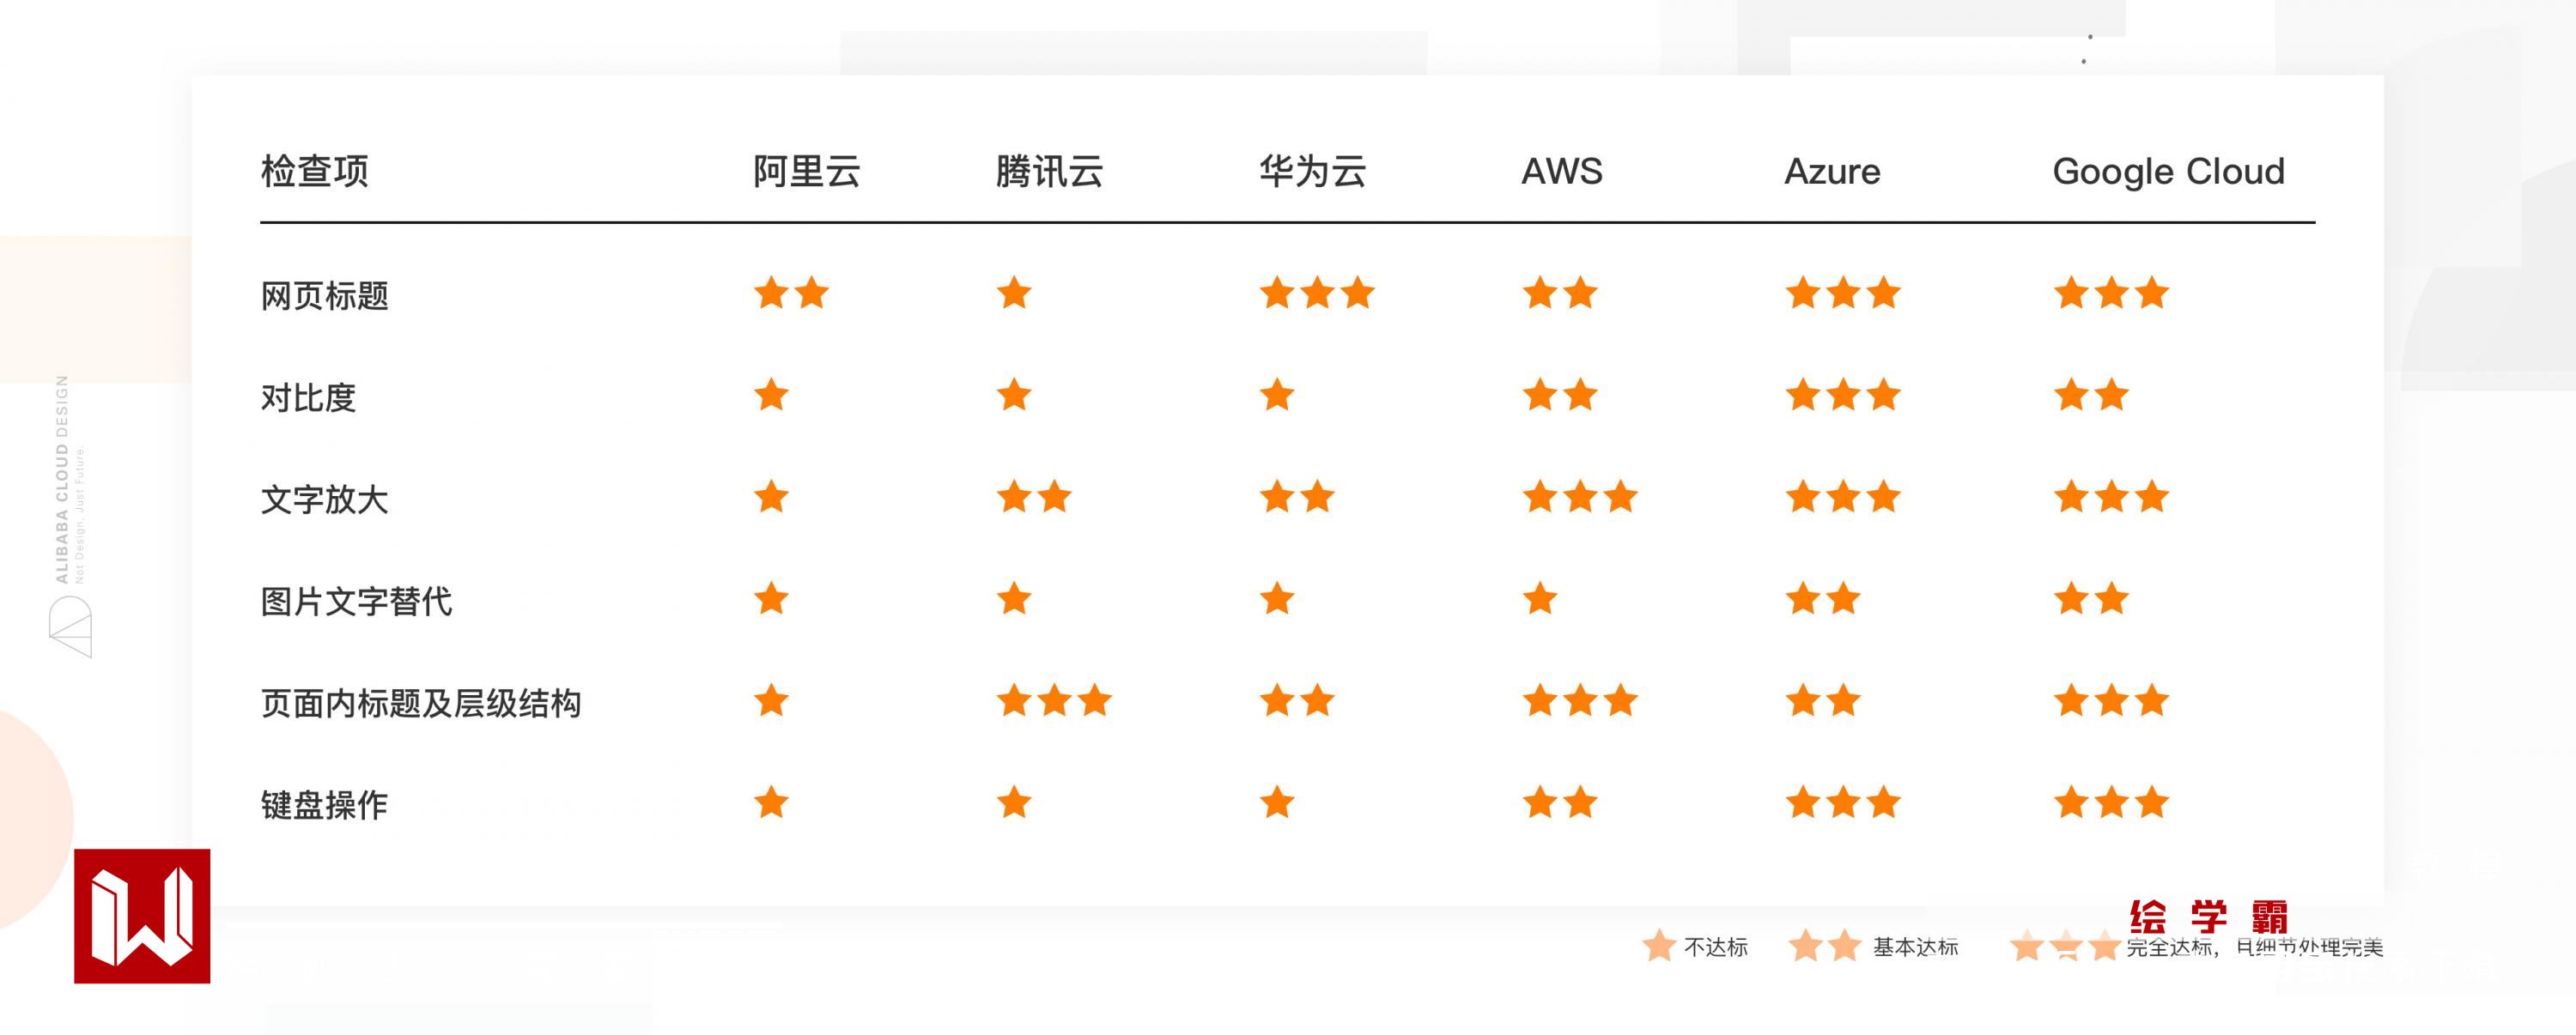The width and height of the screenshot is (2576, 1035).
Task: Select the Google Cloud column header
Action: coord(2168,172)
